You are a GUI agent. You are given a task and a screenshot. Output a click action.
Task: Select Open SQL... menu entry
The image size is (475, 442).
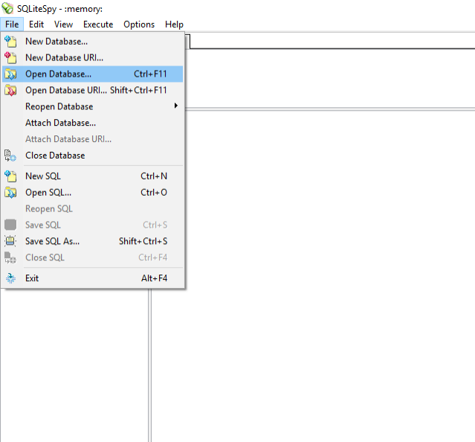click(92, 193)
